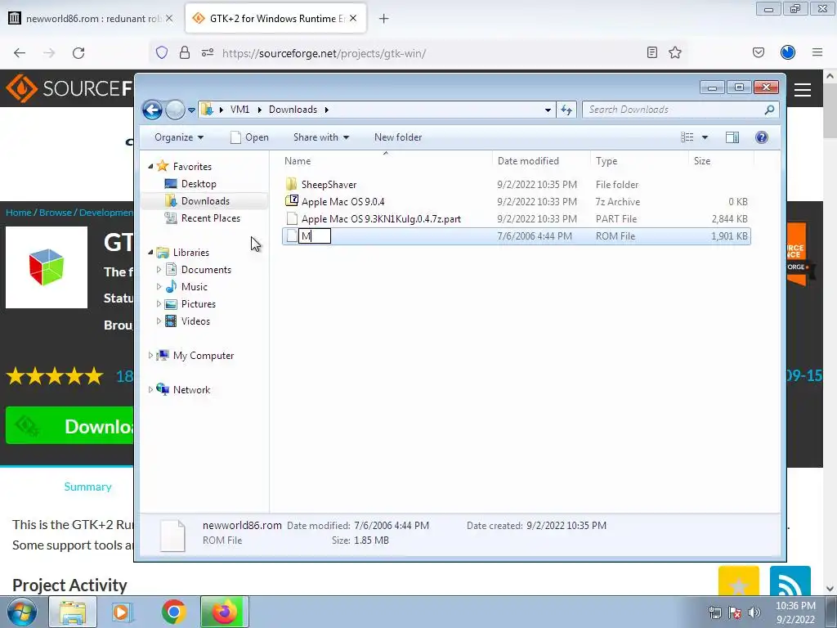This screenshot has width=837, height=628.
Task: Click the Videos library icon
Action: tap(171, 321)
